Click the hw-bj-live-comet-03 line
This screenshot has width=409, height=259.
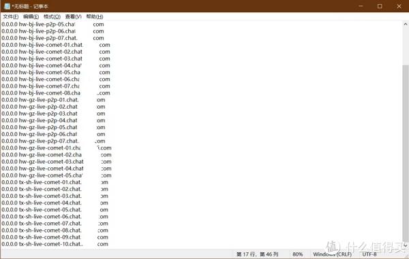(56, 58)
